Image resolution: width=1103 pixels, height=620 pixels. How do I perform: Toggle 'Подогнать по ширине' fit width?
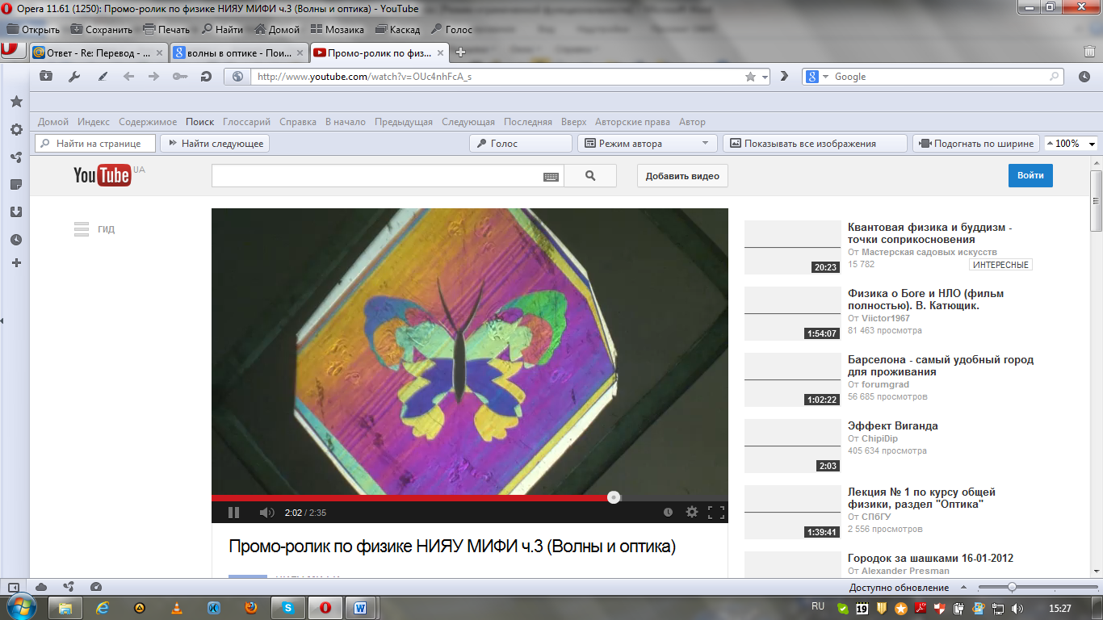pyautogui.click(x=976, y=144)
